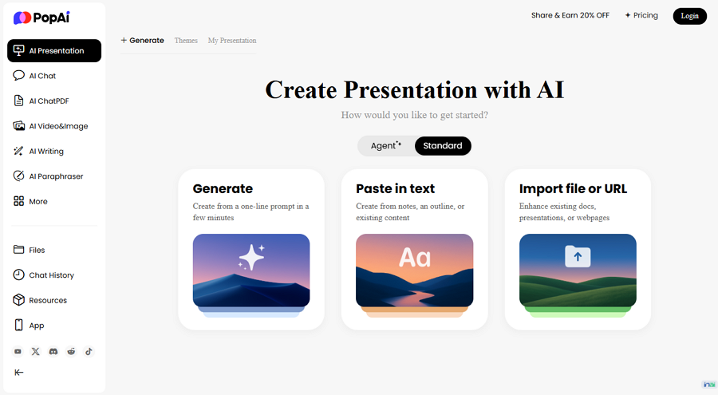Screen dimensions: 718x395
Task: Click the 'Create from a one-line prompt' description
Action: tap(251, 211)
